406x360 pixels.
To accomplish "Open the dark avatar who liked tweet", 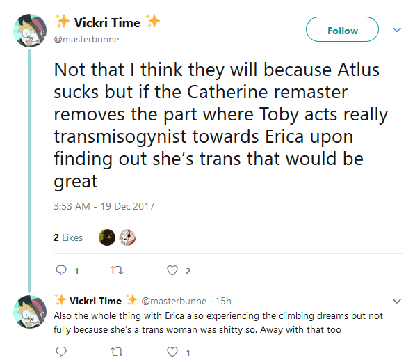I will coord(107,237).
